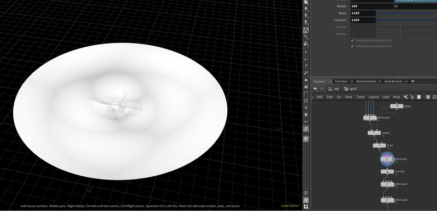Click the Rows slider track
Screen dimensions: 437x211
tap(407, 13)
